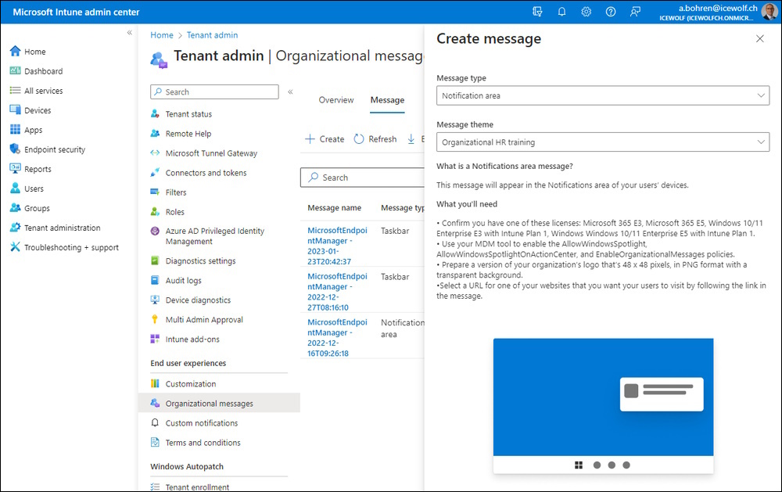
Task: Open message dated 2023-01-23T20:42:37
Action: tap(337, 246)
